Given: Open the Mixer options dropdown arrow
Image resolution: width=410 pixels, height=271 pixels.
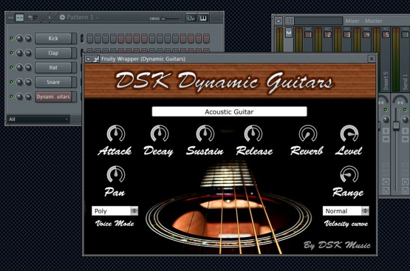Looking at the screenshot, I should coord(278,21).
